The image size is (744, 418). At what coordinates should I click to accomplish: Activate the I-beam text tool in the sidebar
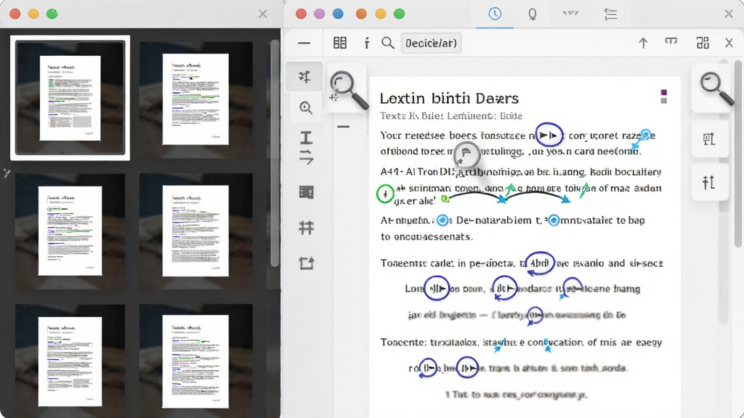point(306,137)
